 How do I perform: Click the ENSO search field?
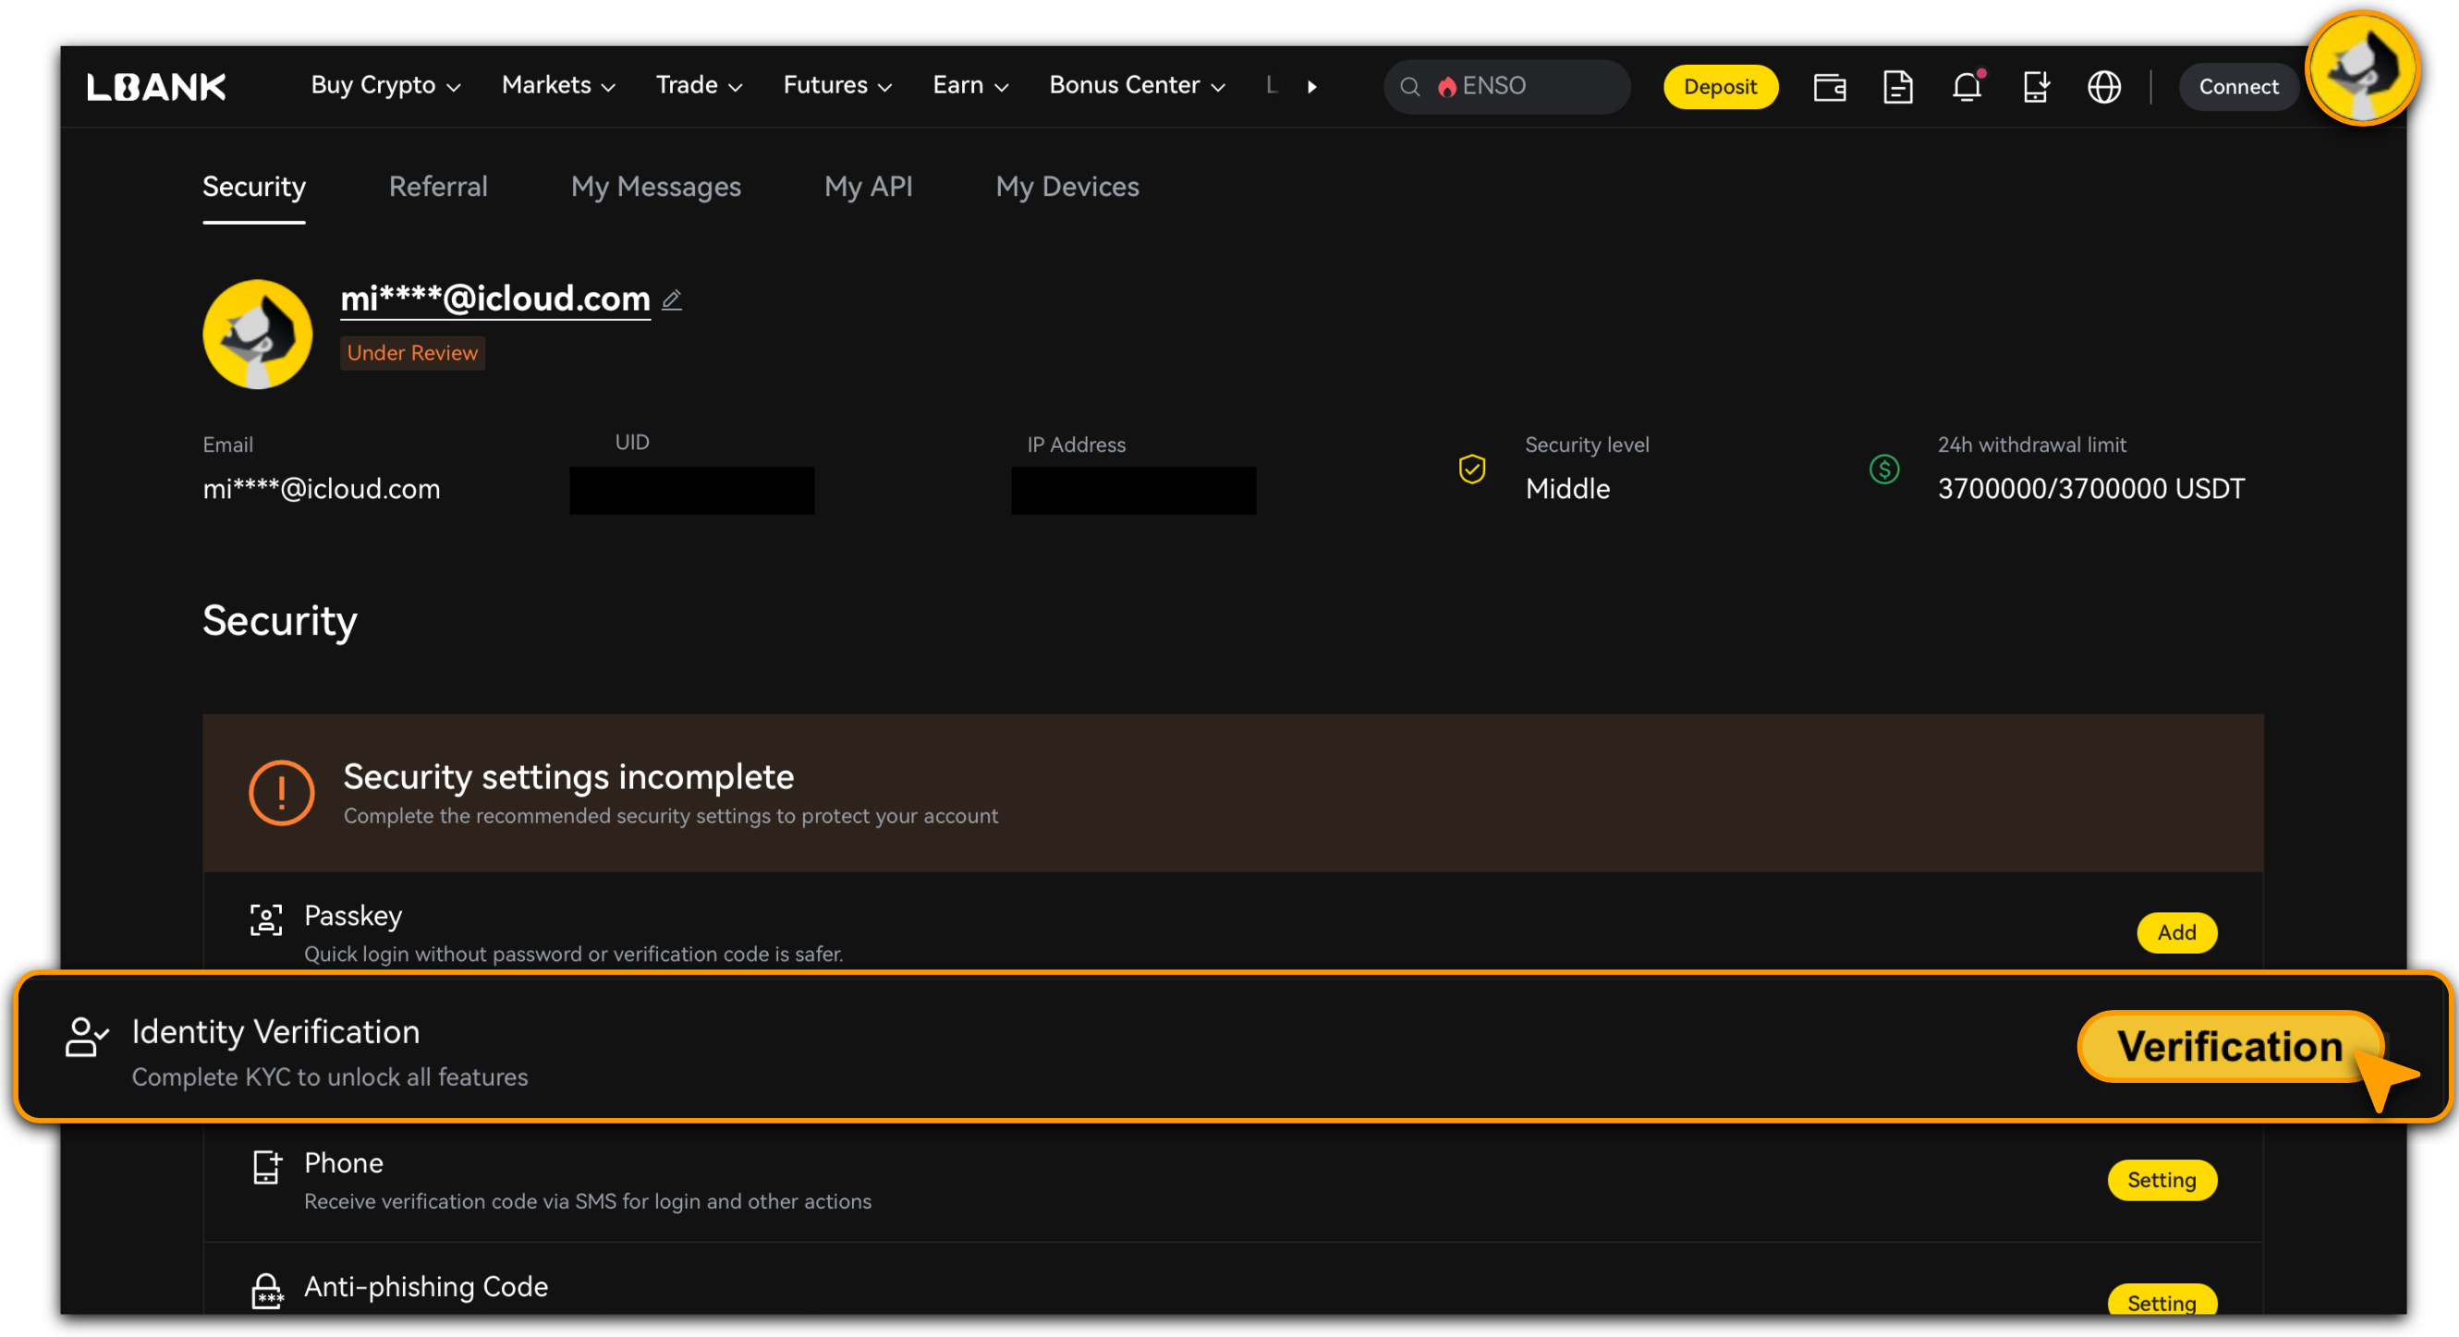point(1508,87)
